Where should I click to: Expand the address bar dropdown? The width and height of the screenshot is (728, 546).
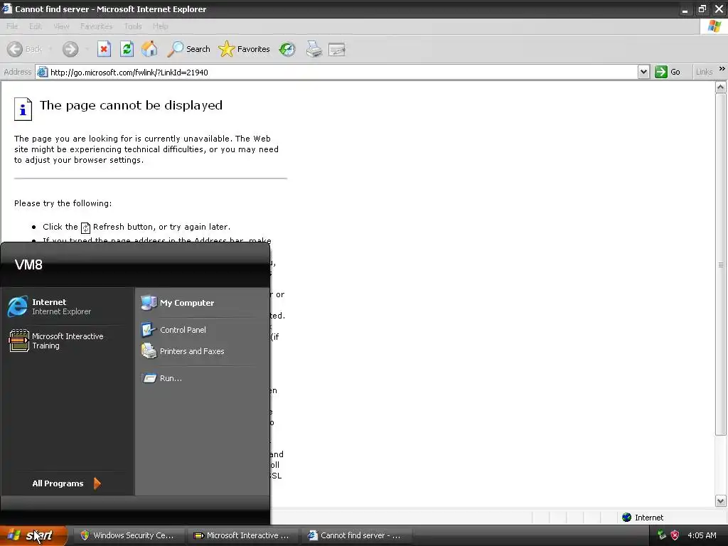tap(643, 72)
